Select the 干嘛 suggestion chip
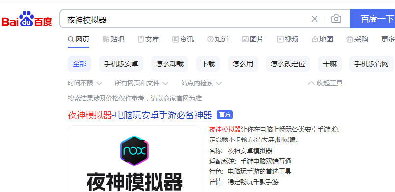 coord(330,64)
